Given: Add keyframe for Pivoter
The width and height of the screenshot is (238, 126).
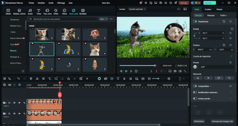Looking at the screenshot, I should 231,62.
